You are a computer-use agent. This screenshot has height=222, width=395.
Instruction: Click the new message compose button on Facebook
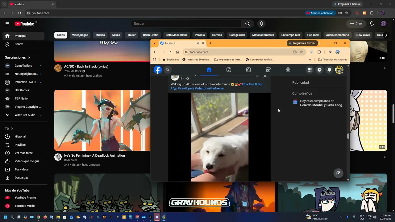[x=338, y=173]
